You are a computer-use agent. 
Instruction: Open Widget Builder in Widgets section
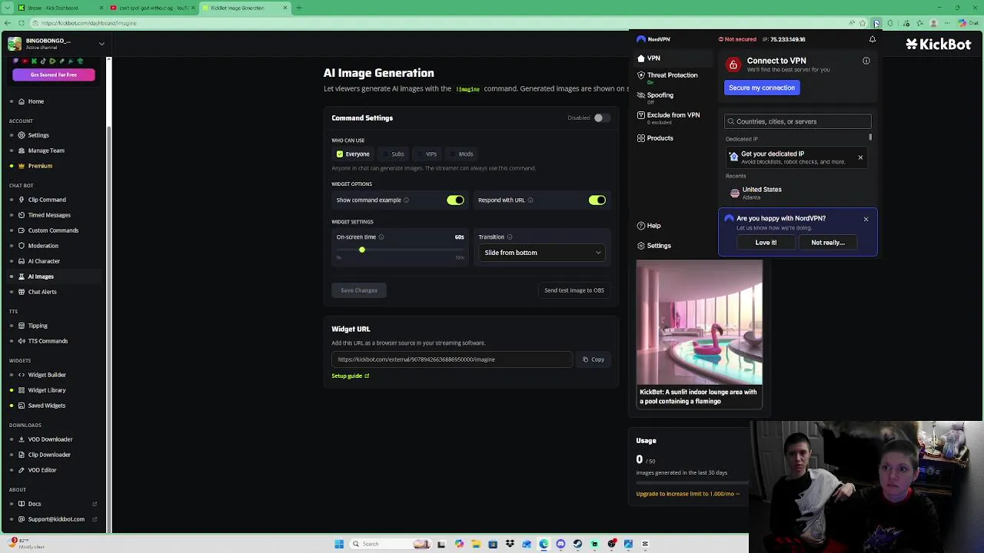(47, 375)
